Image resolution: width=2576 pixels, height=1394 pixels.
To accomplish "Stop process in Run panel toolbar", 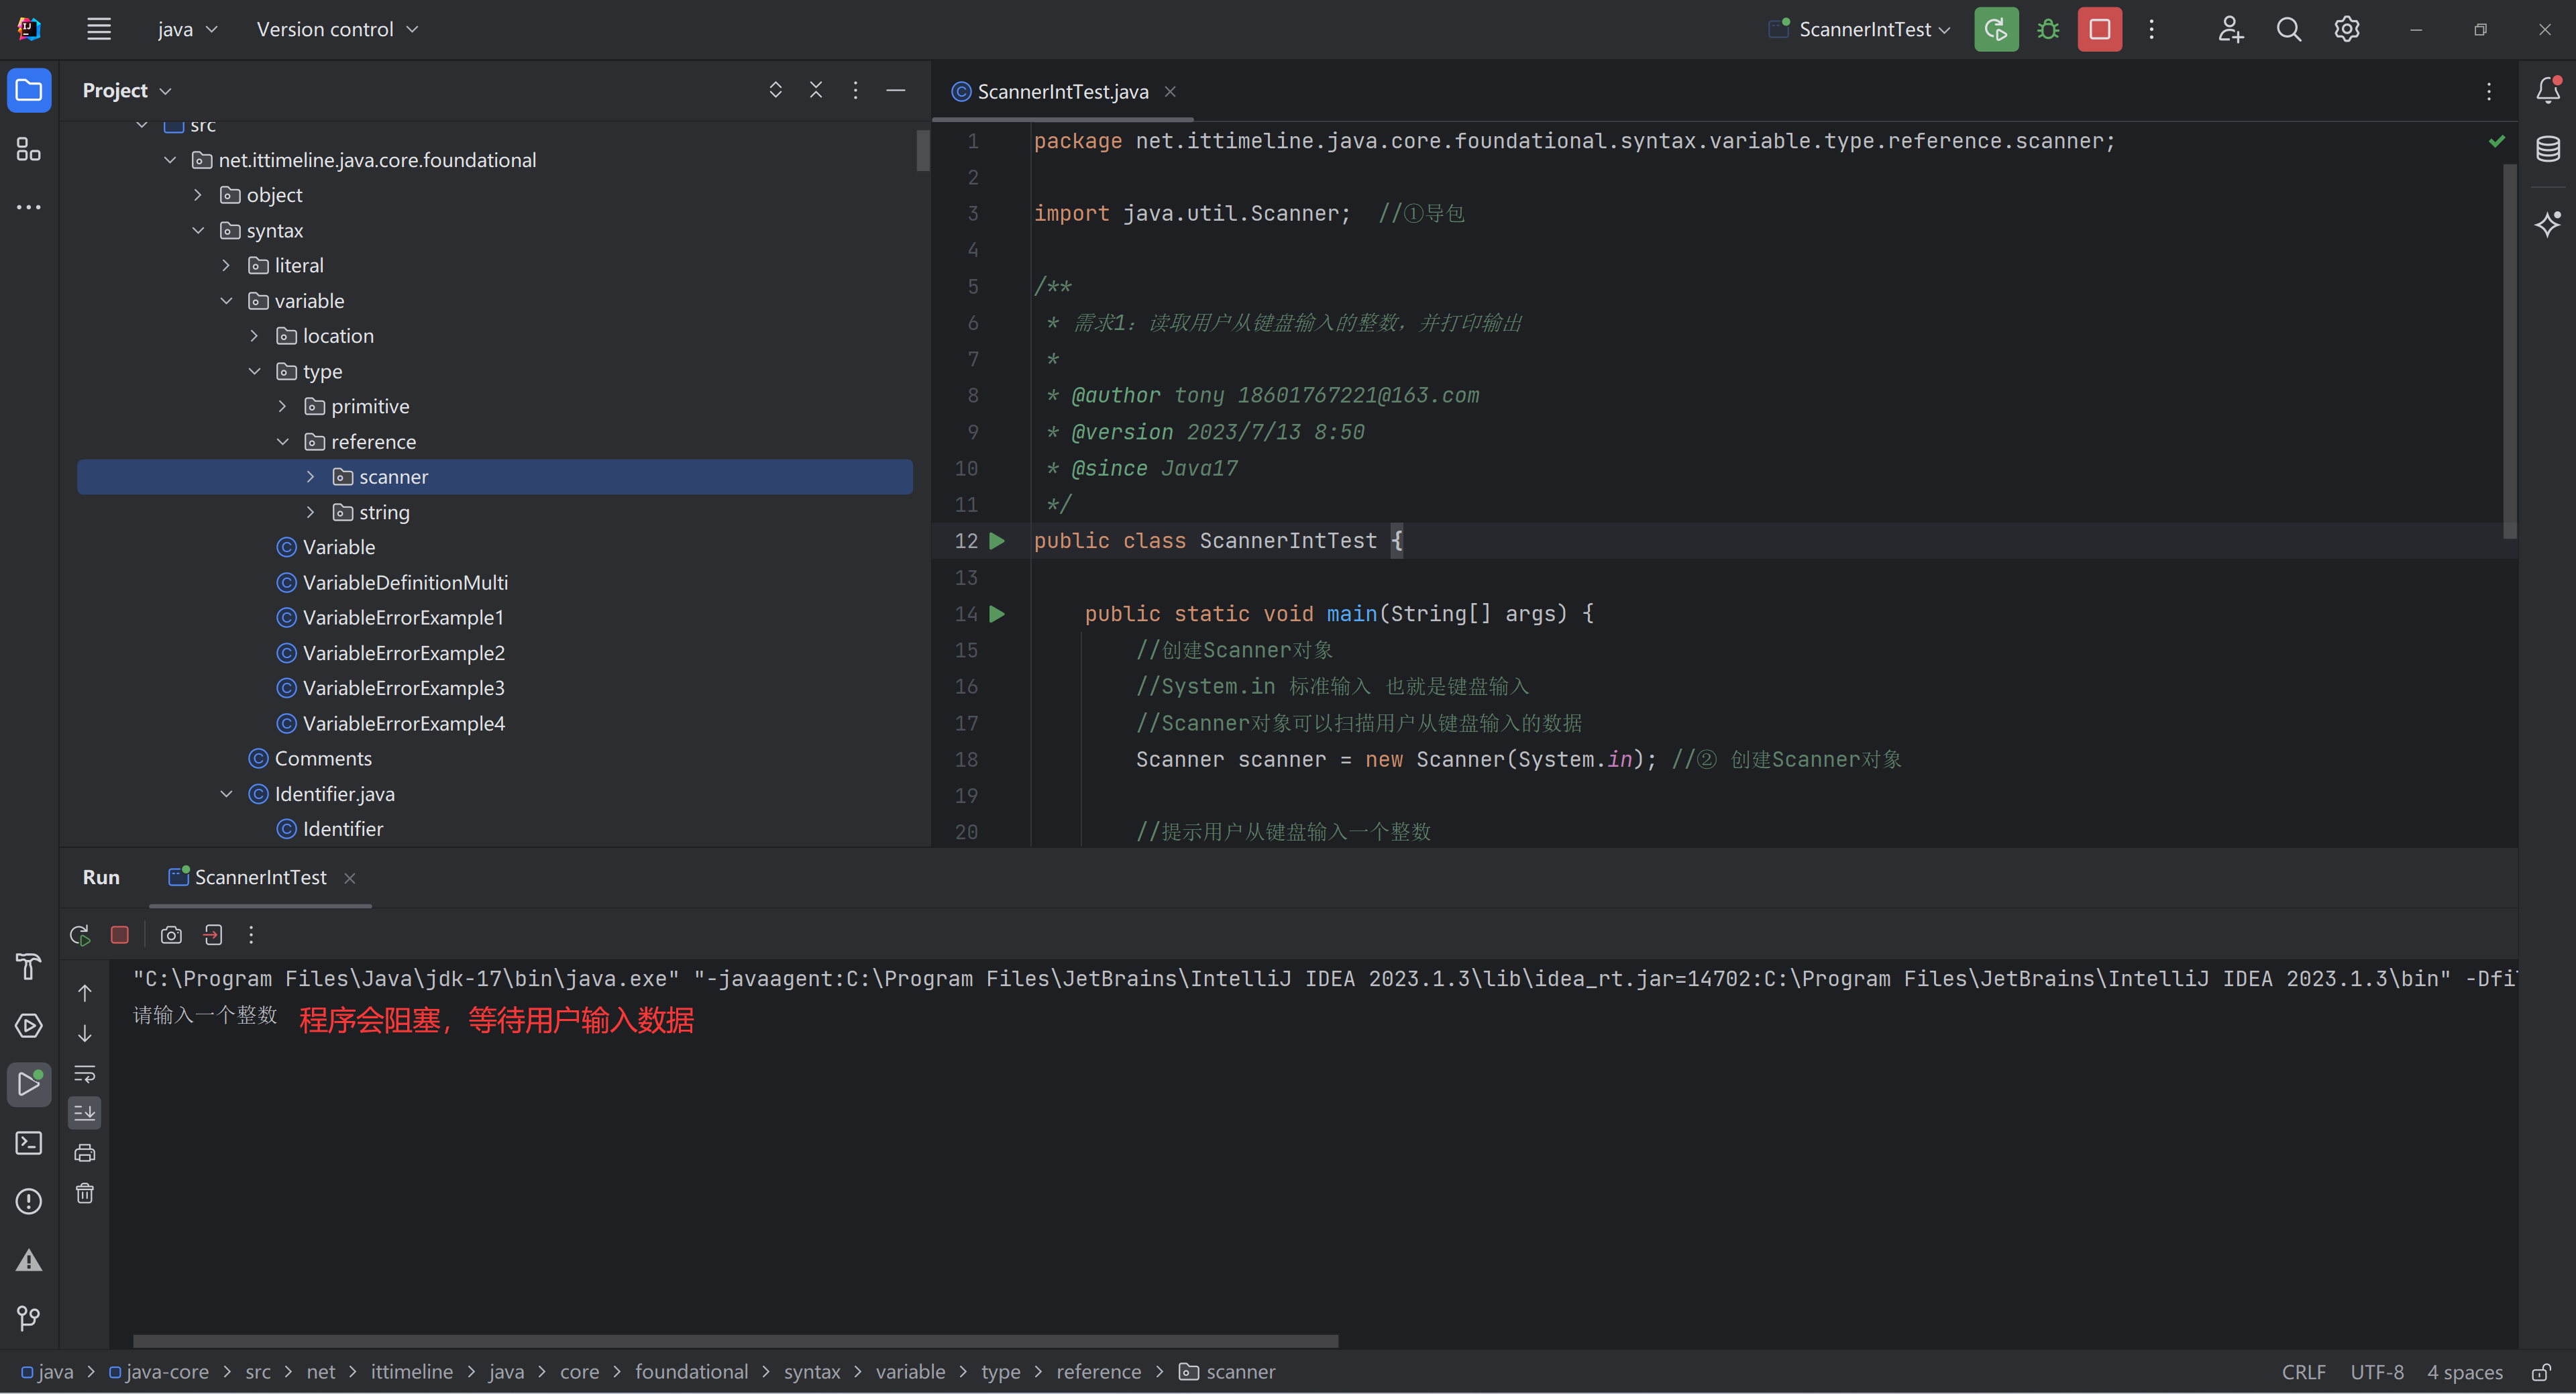I will click(120, 935).
